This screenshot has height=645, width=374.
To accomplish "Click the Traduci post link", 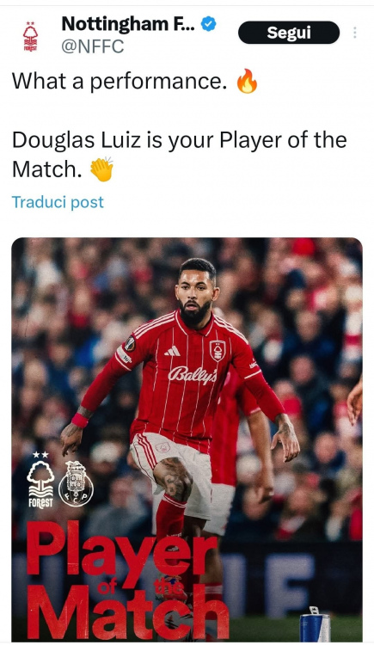I will [x=58, y=202].
